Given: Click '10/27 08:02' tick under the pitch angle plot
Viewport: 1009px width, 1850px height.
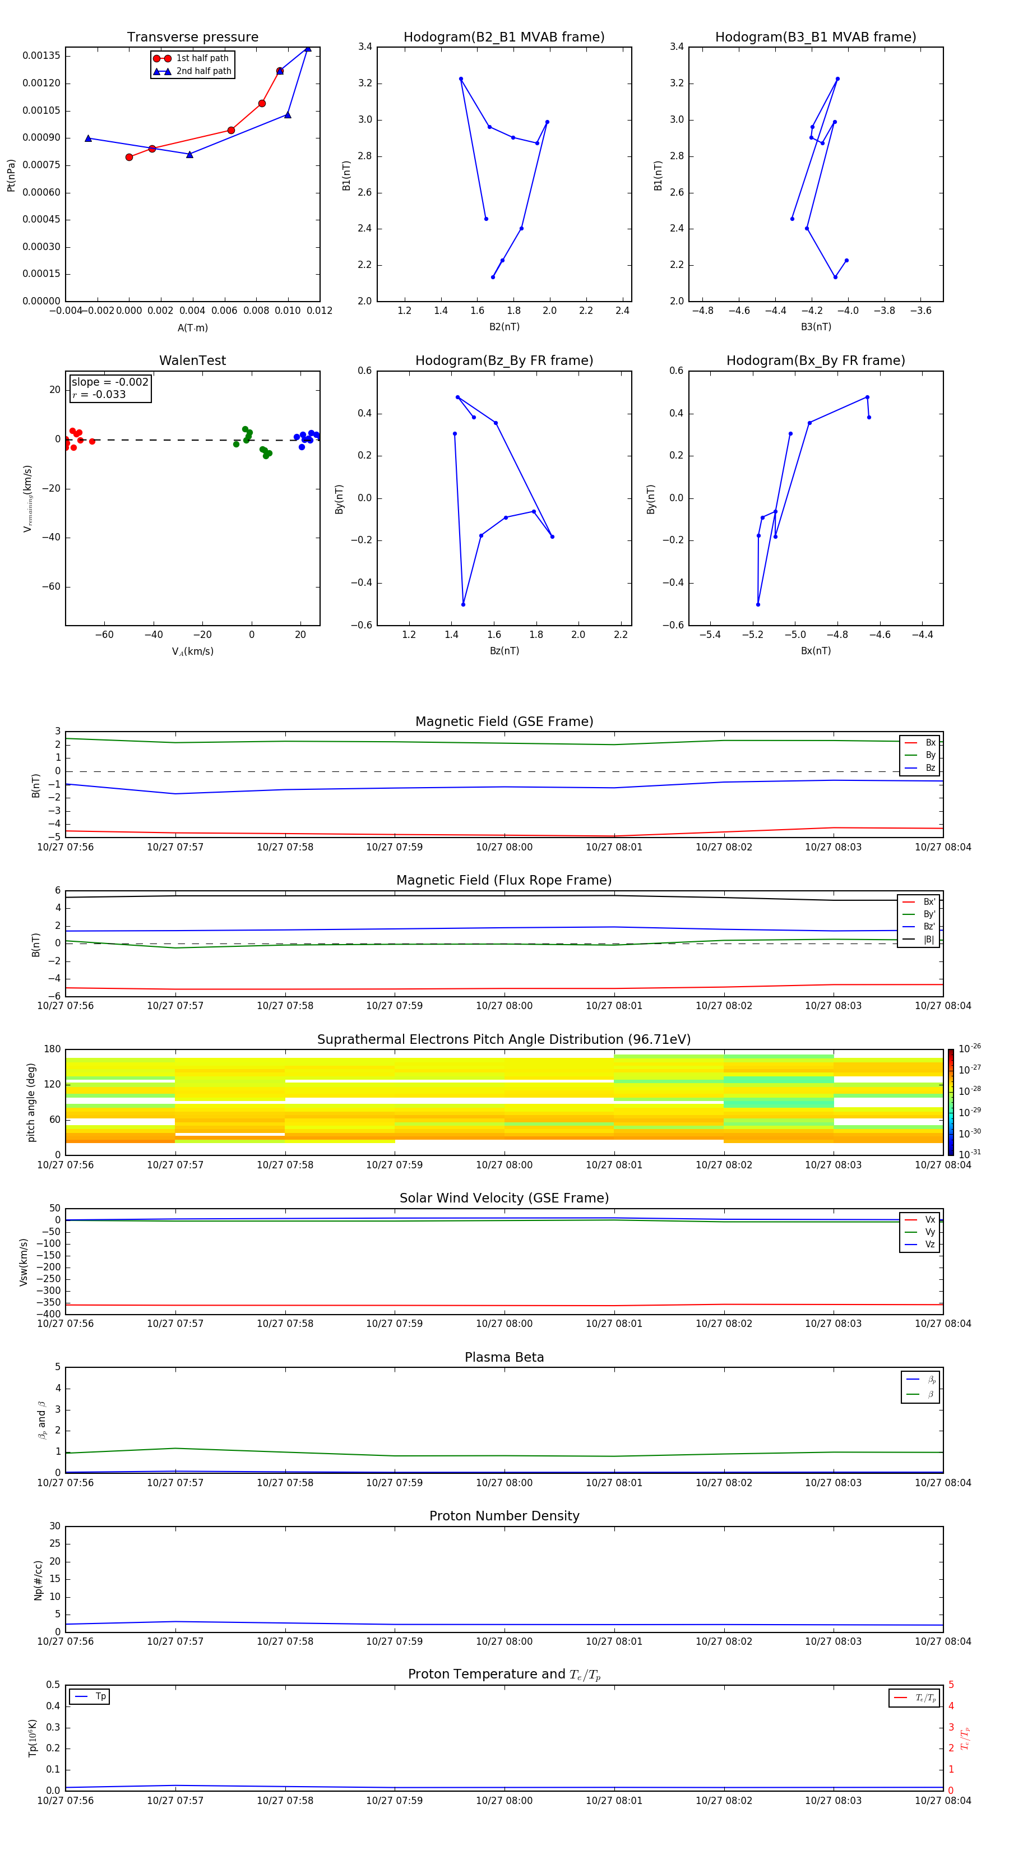Looking at the screenshot, I should pos(724,1165).
